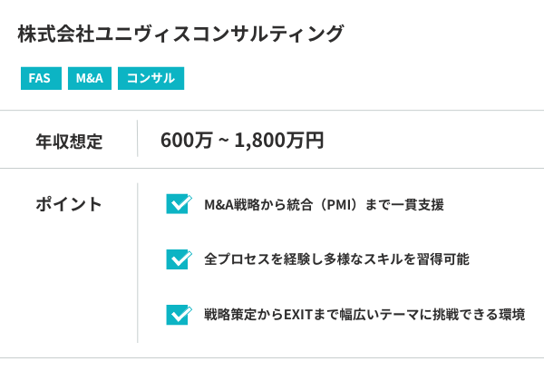
Task: Click the horizontal line below the tags
Action: click(272, 111)
